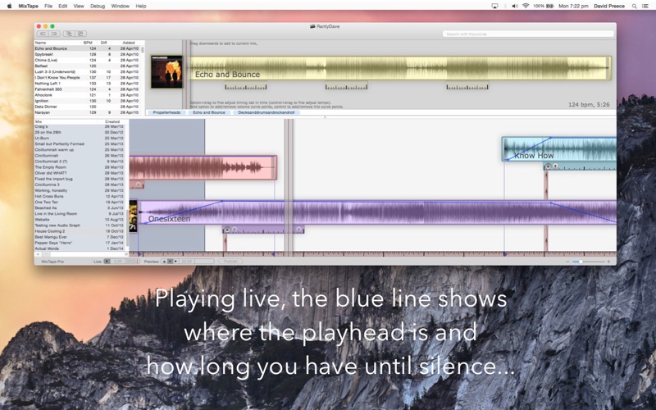656x410 pixels.
Task: Select the Propellerheads tag
Action: (167, 112)
